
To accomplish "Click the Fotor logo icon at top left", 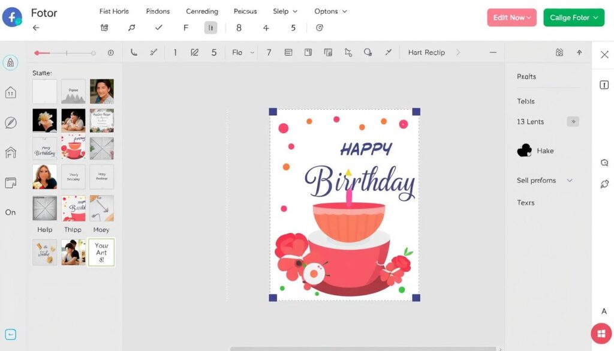I will tap(13, 17).
